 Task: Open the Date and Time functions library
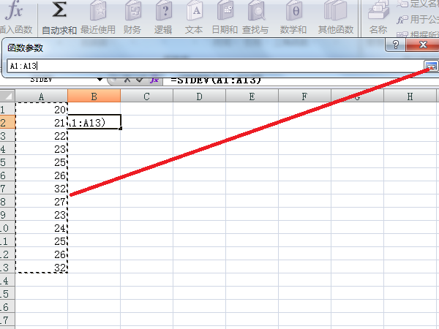(225, 12)
